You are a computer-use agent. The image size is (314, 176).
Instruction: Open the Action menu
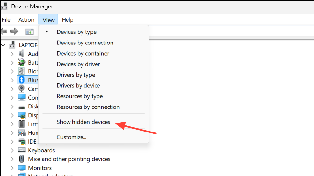pyautogui.click(x=26, y=20)
